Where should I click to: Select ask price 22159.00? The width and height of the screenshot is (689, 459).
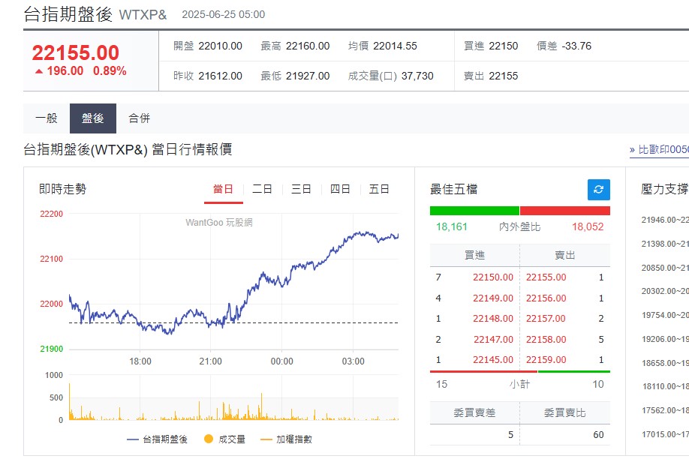point(546,360)
